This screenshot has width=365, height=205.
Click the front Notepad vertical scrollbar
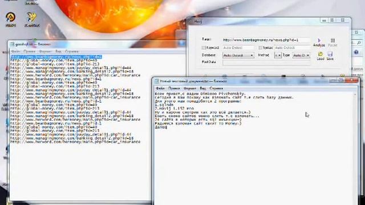pos(355,149)
